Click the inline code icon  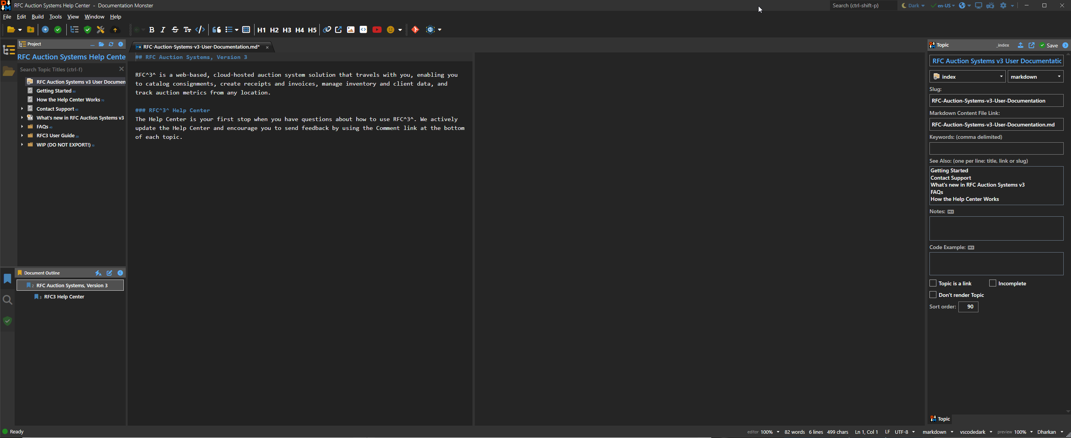200,30
